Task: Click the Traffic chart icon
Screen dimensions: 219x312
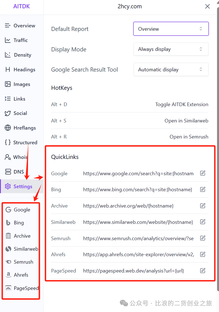Action: pyautogui.click(x=7, y=40)
